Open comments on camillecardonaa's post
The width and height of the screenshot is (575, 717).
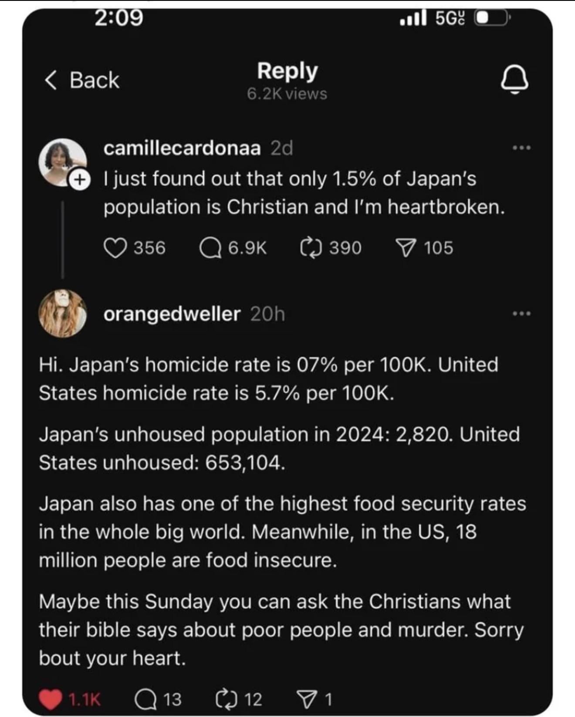[x=210, y=248]
